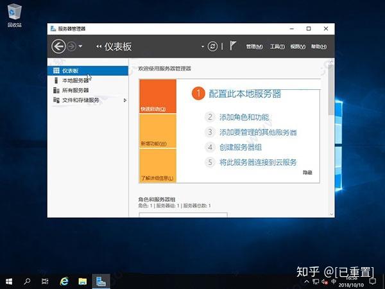Click the forward navigation arrow icon
Viewport: 385px width, 289px height.
click(72, 46)
